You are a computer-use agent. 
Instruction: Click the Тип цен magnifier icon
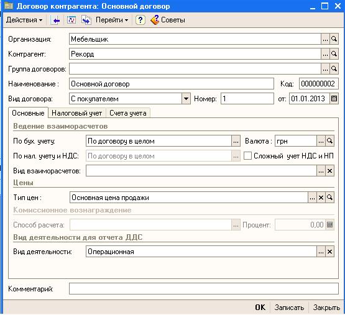click(329, 198)
